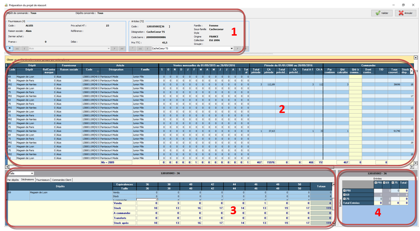Screen dimensions: 420x231
Task: Select the Fournisseurs tab in bottom panel
Action: pyautogui.click(x=43, y=180)
